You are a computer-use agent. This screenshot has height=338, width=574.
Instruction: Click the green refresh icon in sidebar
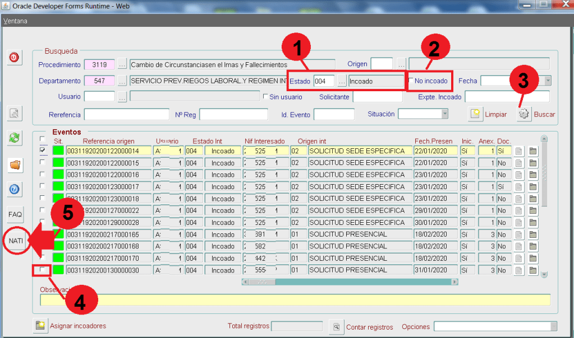coord(14,137)
